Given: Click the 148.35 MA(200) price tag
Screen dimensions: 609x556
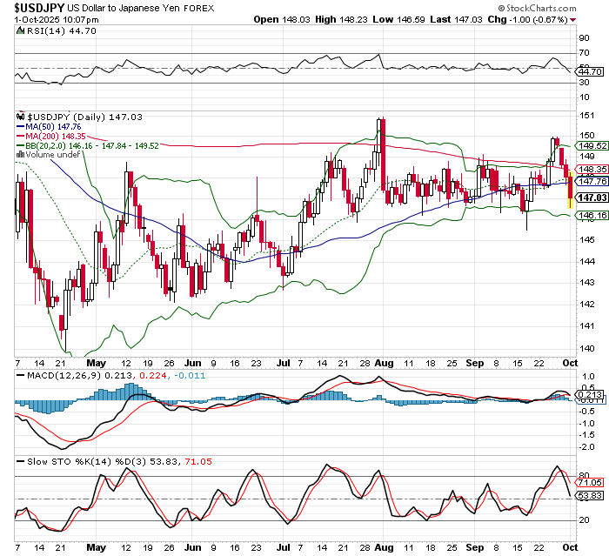Looking at the screenshot, I should pyautogui.click(x=590, y=170).
